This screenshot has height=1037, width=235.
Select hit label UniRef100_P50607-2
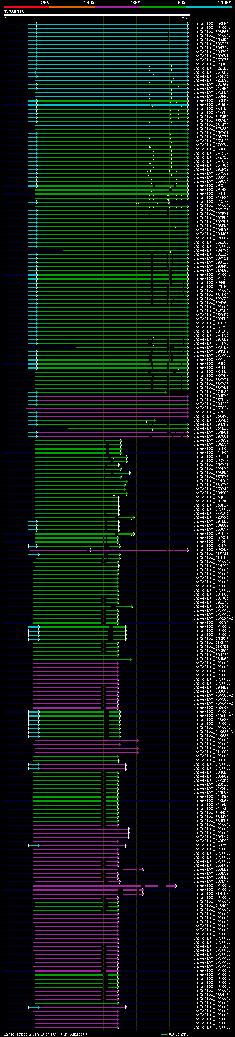tap(213, 703)
